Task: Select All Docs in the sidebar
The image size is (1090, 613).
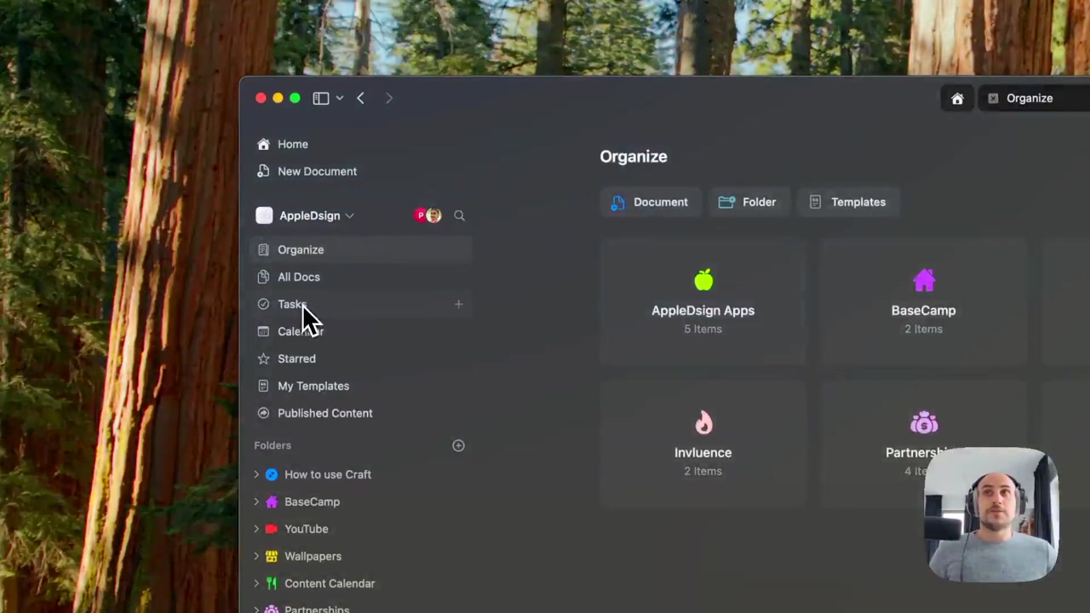Action: [298, 277]
